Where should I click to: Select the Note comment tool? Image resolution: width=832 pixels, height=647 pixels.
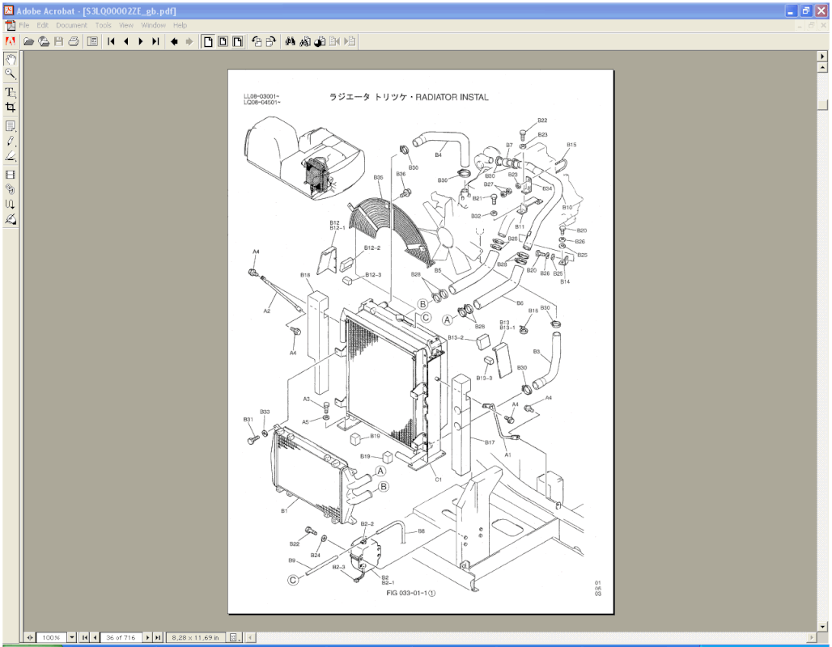[10, 126]
